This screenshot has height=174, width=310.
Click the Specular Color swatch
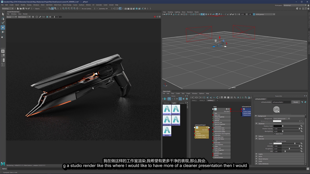coord(277,144)
